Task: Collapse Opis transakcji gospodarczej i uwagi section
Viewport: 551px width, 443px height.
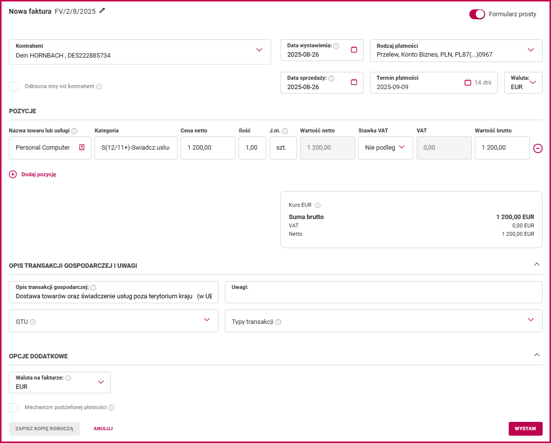Action: tap(537, 264)
